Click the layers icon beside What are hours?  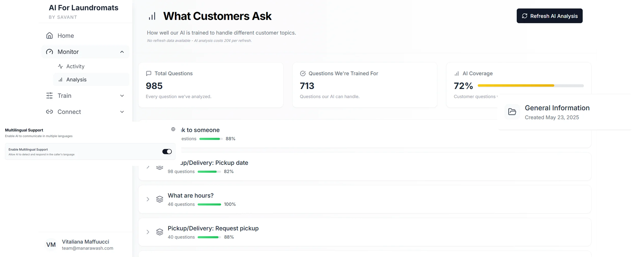160,199
